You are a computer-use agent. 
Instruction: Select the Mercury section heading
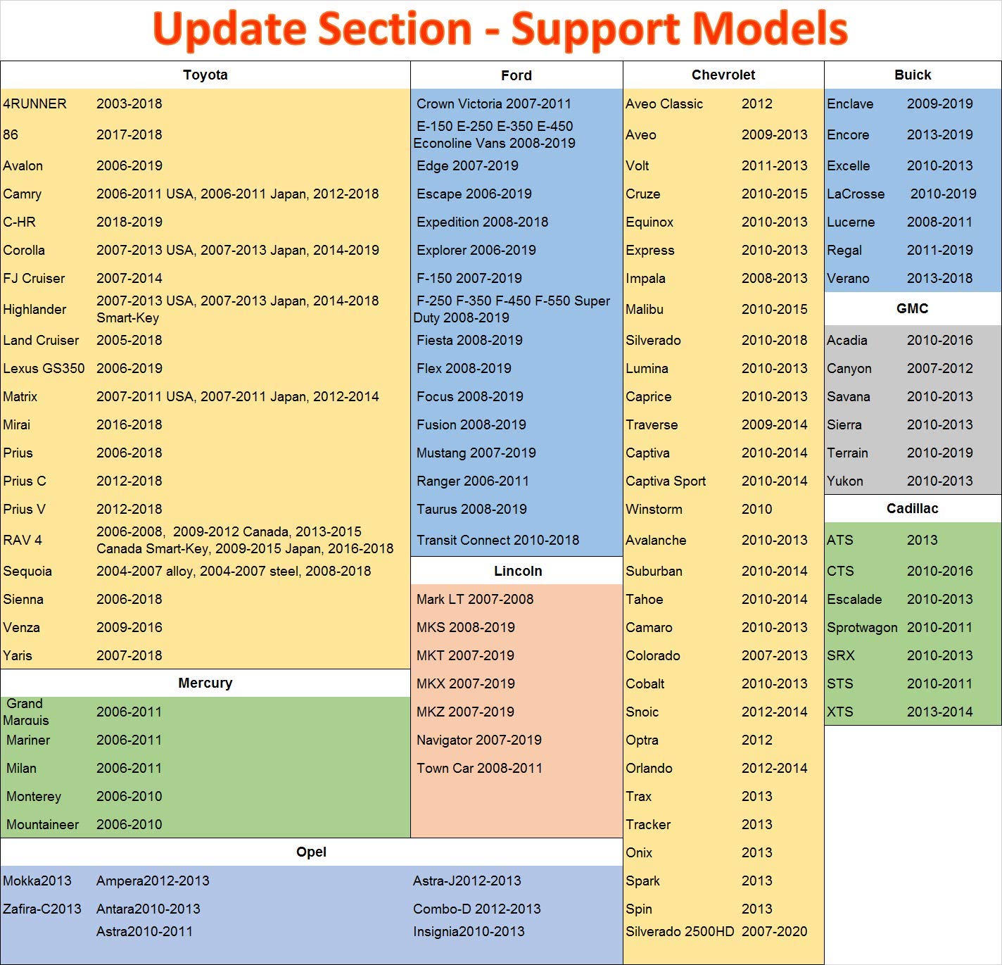205,683
